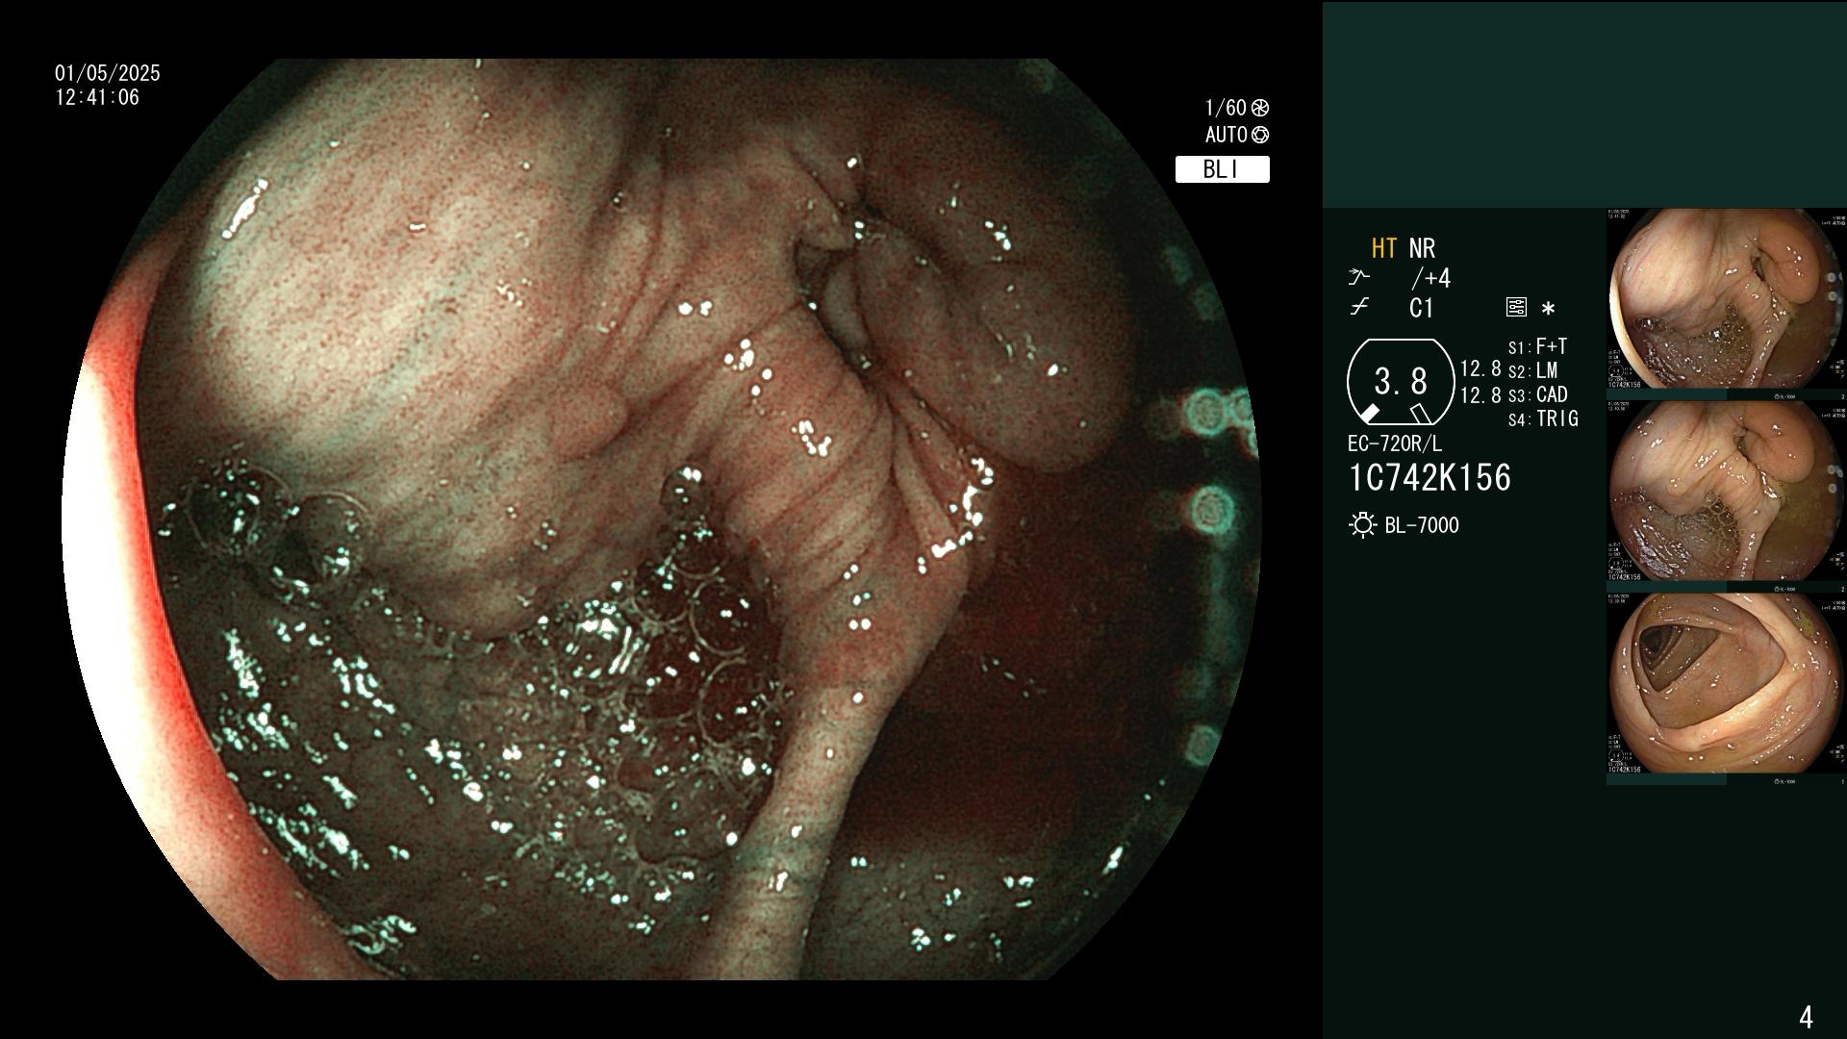Open the middle captured thumbnail image
The image size is (1847, 1039).
pos(1726,492)
